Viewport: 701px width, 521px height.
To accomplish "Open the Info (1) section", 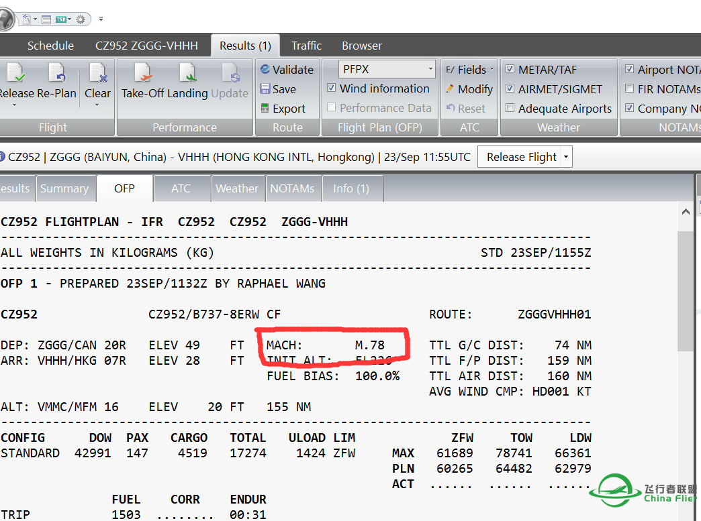I will 352,188.
